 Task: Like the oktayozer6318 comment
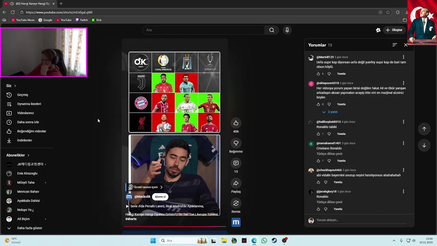click(x=319, y=104)
